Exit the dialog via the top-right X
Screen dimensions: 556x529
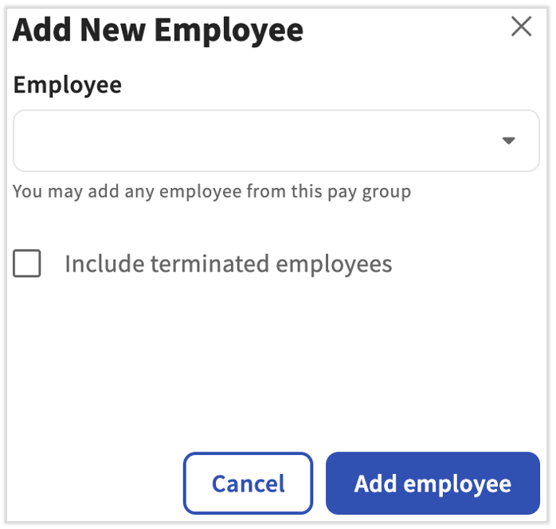(x=521, y=27)
